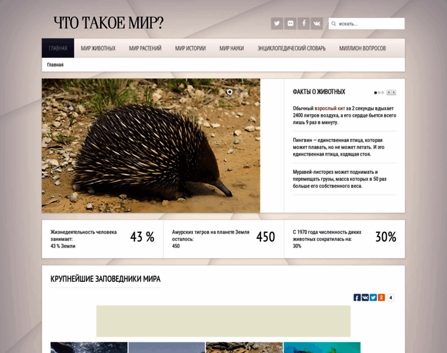Click the ФАКТЫ О ЖИВОТНЫХ heading

pyautogui.click(x=319, y=92)
